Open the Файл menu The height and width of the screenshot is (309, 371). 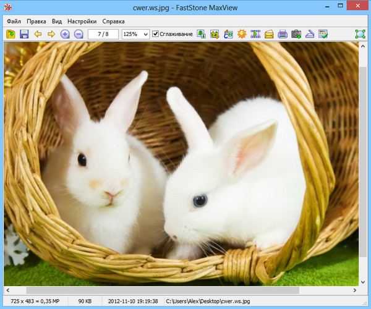tap(14, 20)
